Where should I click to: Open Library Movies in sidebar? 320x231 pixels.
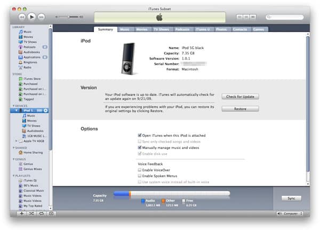pos(28,37)
